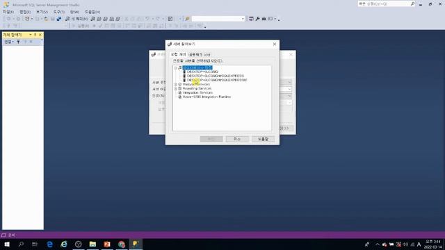Expand the Analysis Services node
This screenshot has height=250, width=445.
[176, 85]
